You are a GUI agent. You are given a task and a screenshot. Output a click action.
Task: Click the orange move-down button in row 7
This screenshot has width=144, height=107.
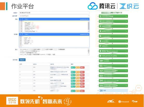[78, 86]
